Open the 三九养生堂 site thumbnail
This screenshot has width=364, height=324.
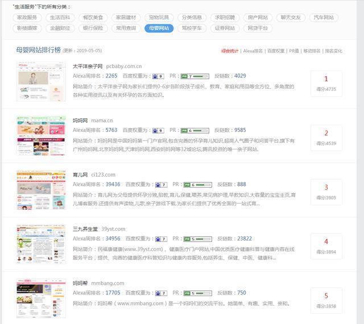point(41,244)
